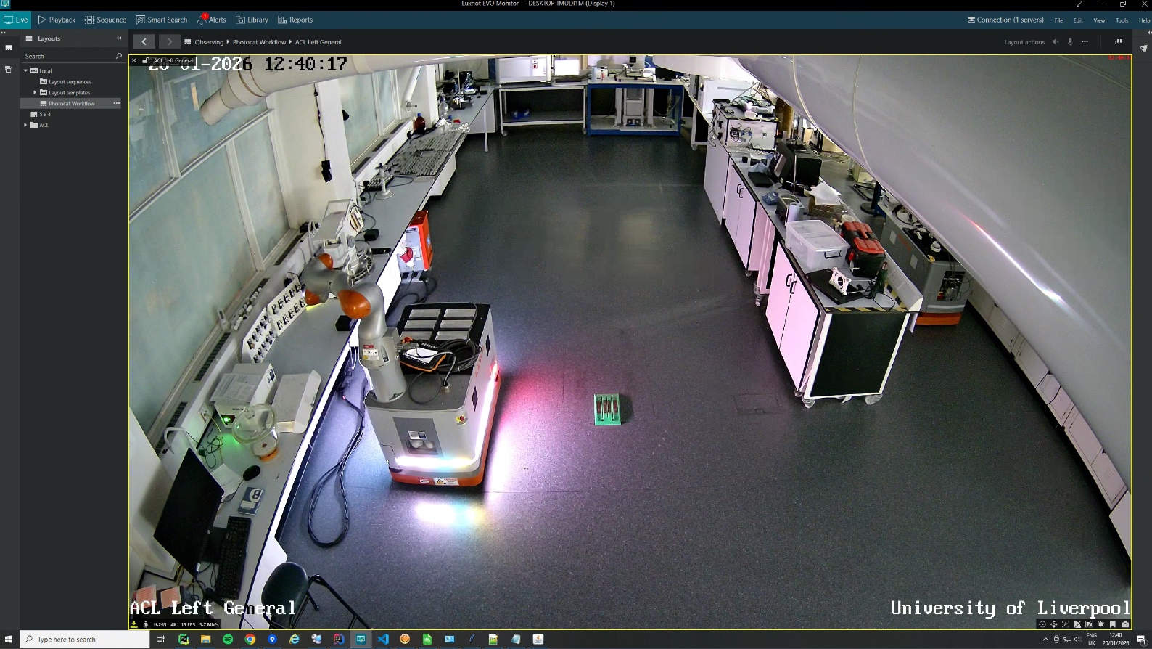
Task: Click the alarm bell icon in camera toolbar
Action: (1101, 624)
